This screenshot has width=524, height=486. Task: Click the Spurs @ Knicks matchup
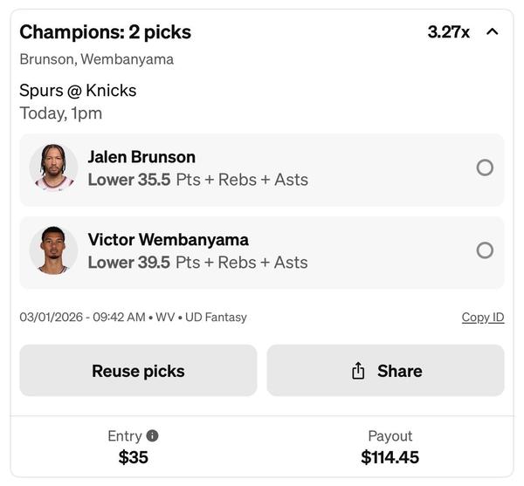78,90
